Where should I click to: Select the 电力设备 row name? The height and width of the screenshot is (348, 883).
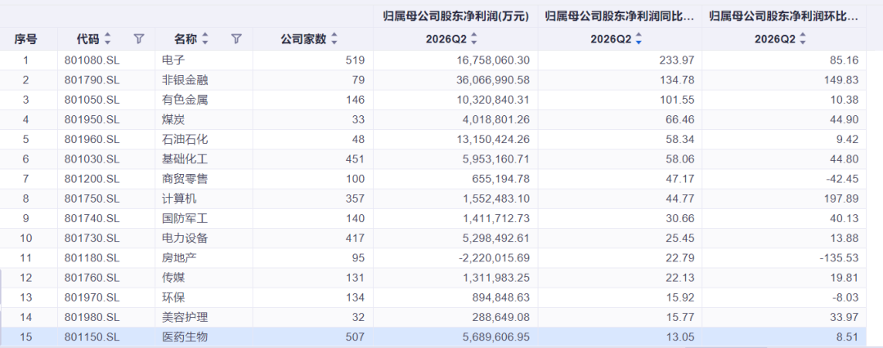tap(185, 239)
